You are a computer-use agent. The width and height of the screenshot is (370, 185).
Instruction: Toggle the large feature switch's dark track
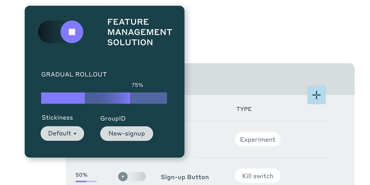(x=49, y=32)
